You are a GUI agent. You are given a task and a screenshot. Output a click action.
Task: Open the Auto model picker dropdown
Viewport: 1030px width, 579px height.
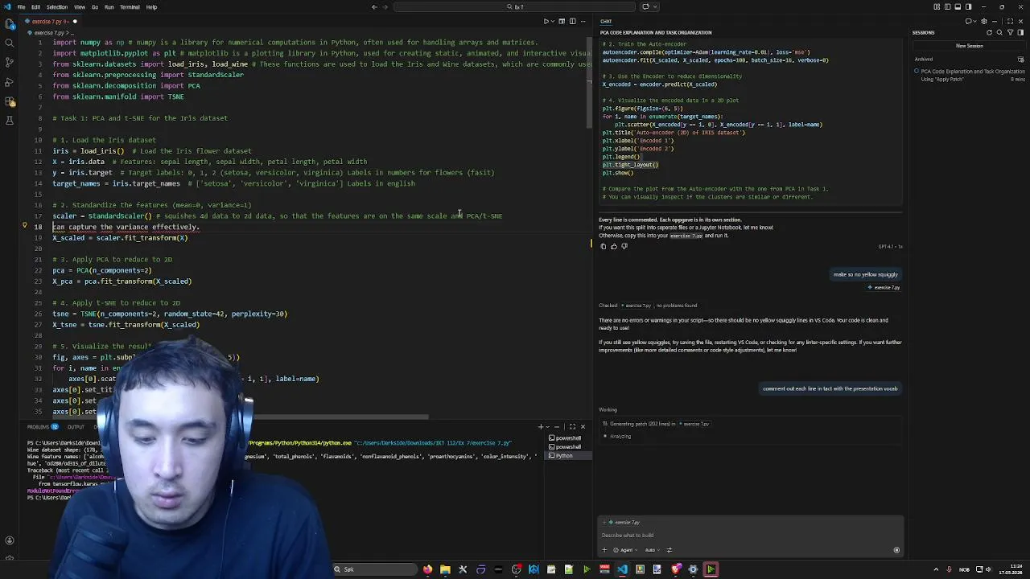(653, 550)
